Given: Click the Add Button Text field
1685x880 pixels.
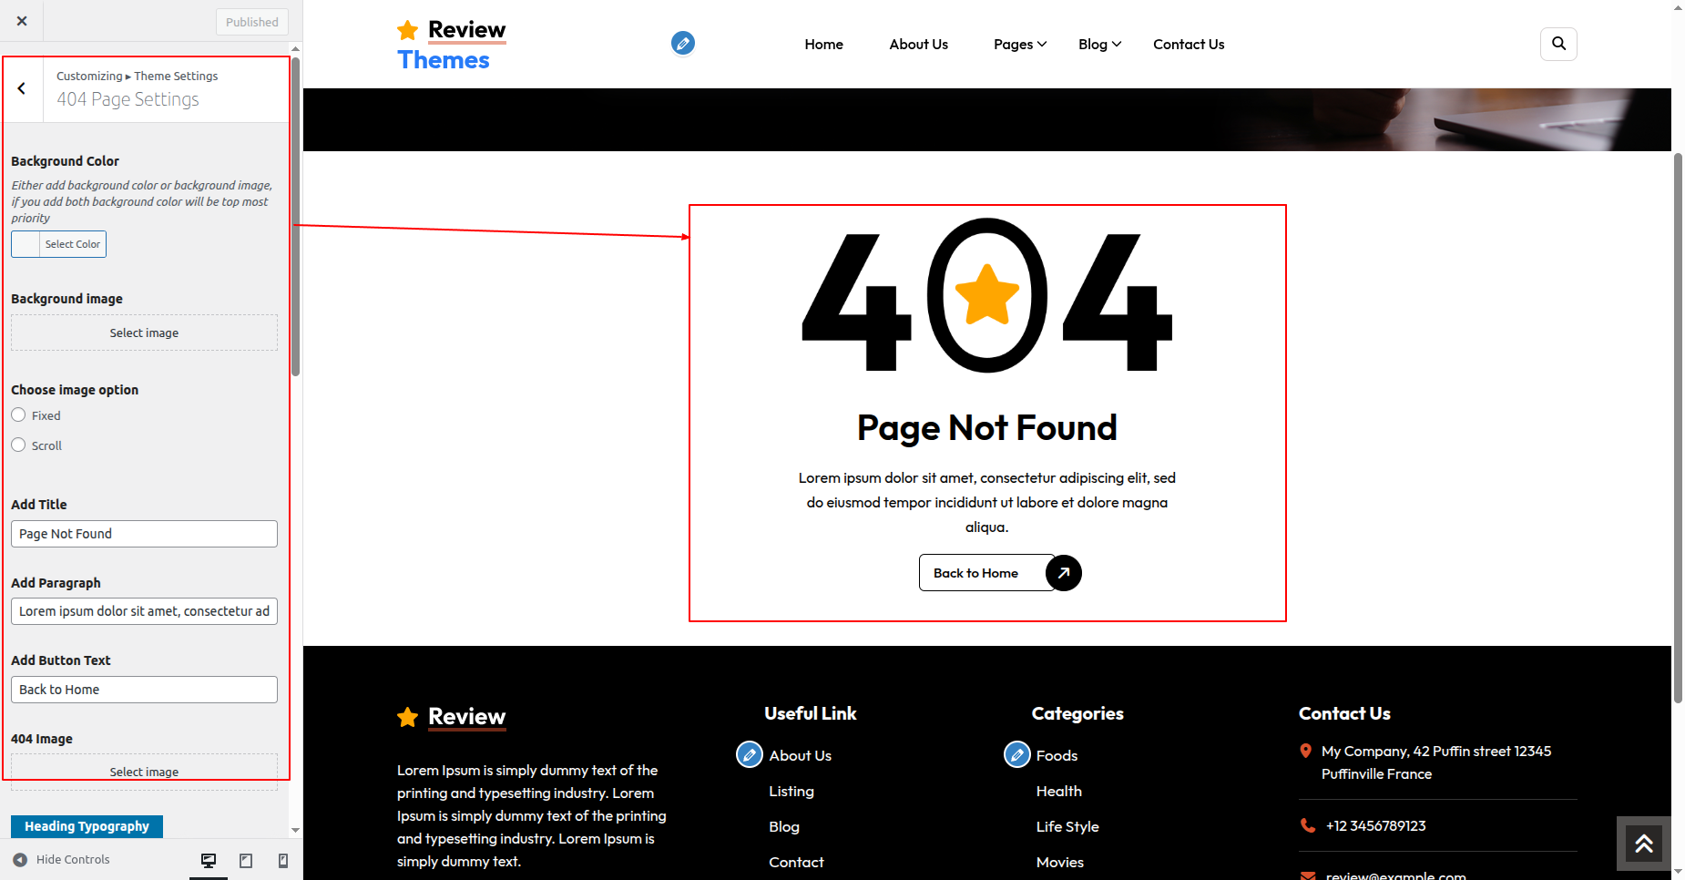Looking at the screenshot, I should (x=144, y=690).
